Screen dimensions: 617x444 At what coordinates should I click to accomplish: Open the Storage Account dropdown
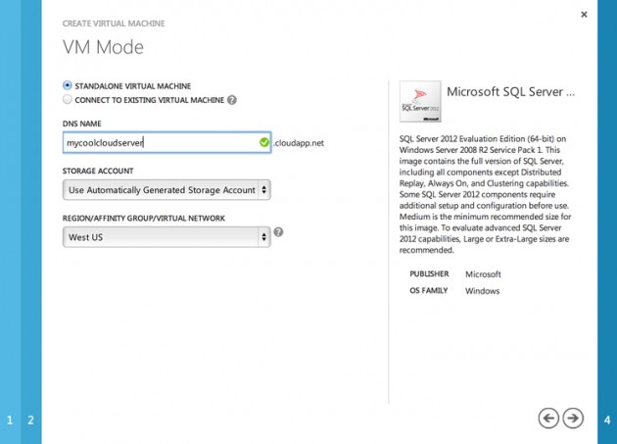[166, 190]
